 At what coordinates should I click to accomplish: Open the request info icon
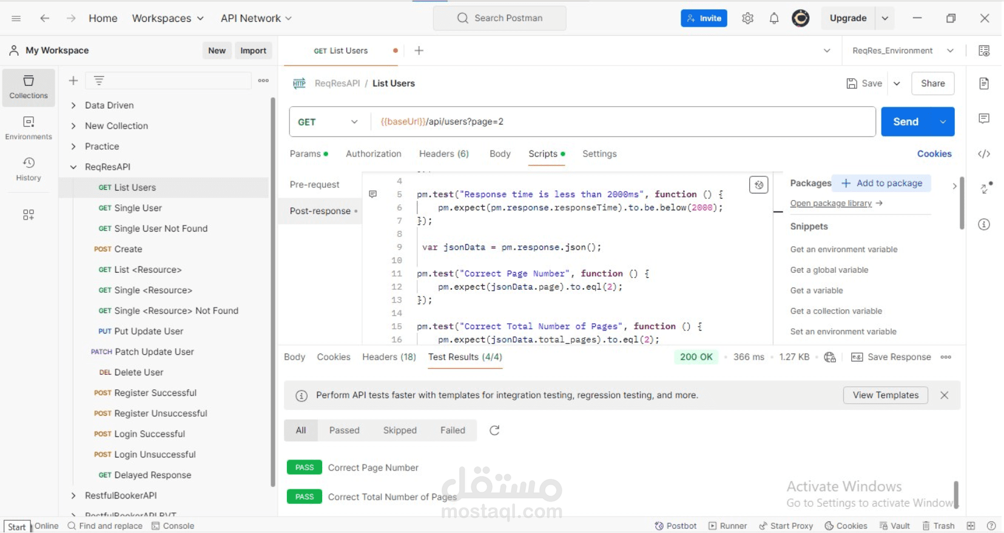(984, 224)
